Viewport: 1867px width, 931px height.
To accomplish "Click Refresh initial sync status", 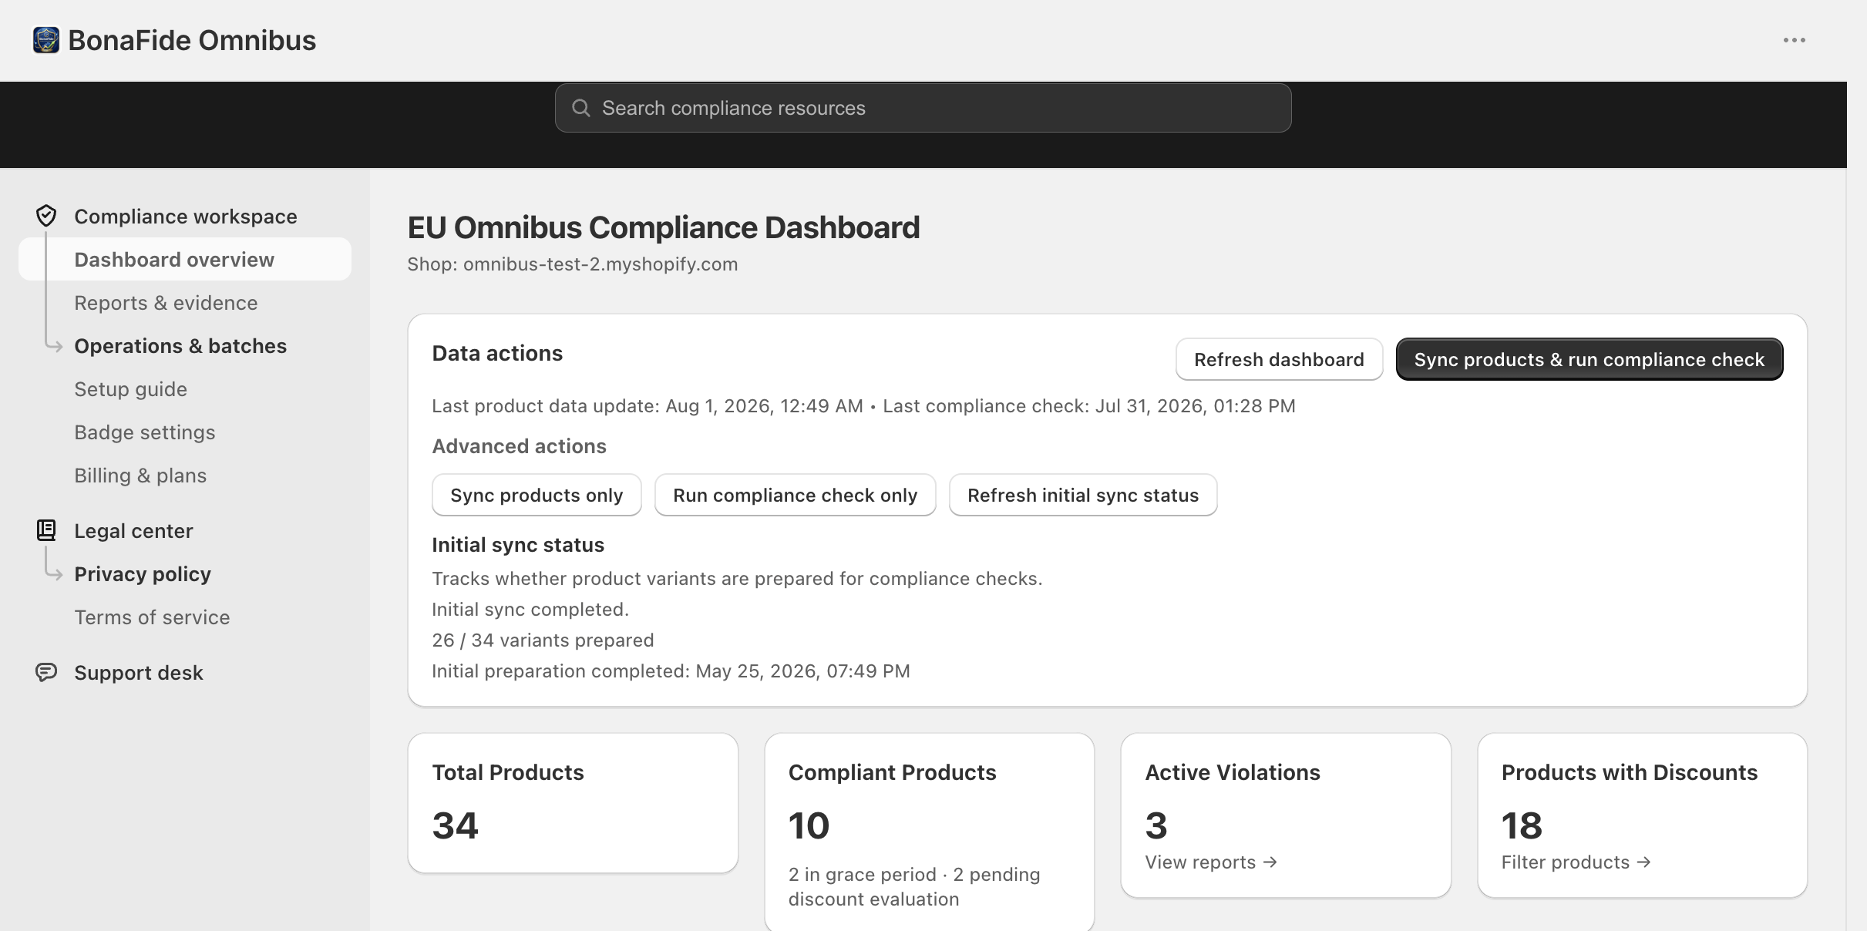I will (1083, 495).
